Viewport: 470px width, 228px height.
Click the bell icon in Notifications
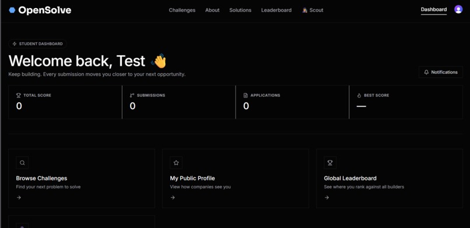(x=426, y=72)
